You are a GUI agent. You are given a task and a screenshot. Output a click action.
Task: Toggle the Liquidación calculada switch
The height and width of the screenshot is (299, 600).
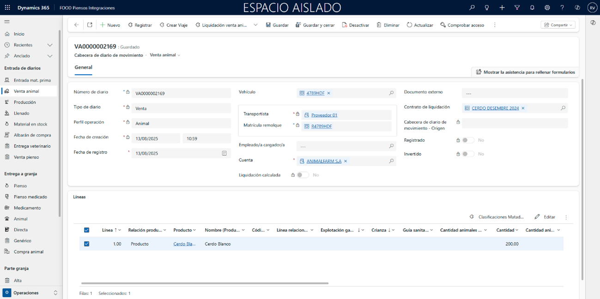point(303,175)
